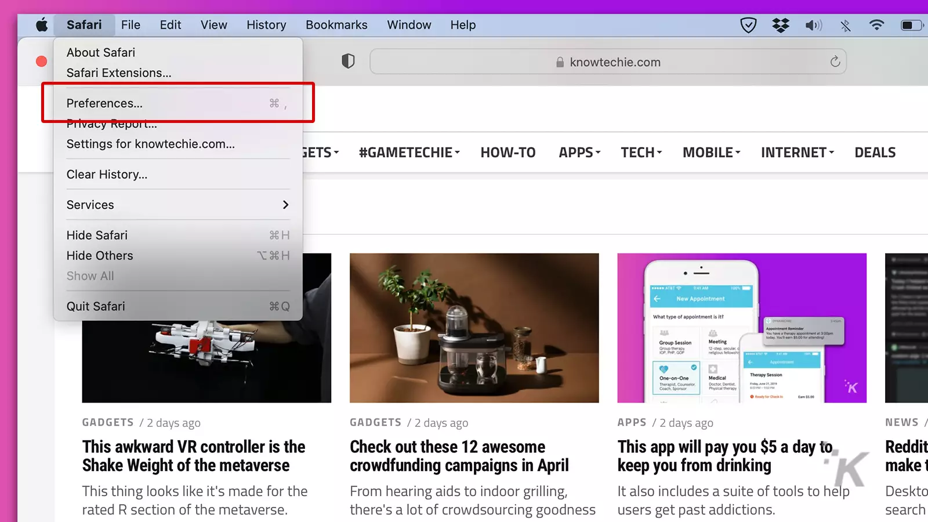Open the Help menu
Viewport: 928px width, 522px height.
pyautogui.click(x=463, y=25)
